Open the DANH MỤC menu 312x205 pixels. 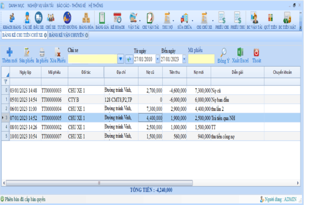[x=16, y=5]
